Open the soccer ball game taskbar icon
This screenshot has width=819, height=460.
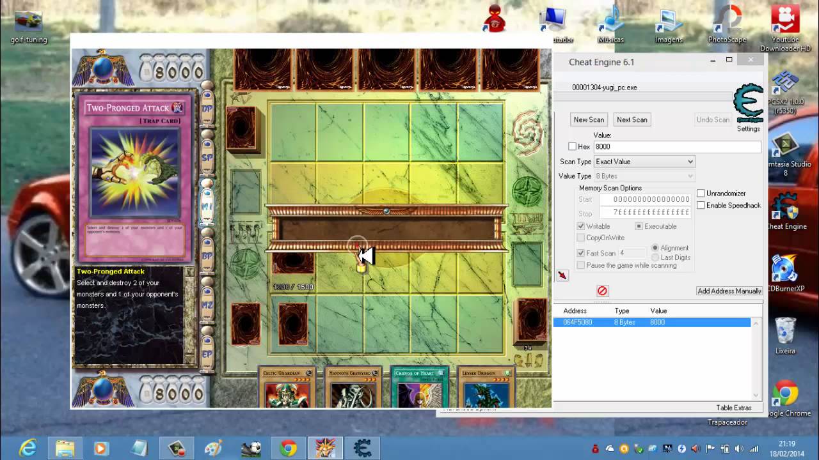[x=251, y=448]
